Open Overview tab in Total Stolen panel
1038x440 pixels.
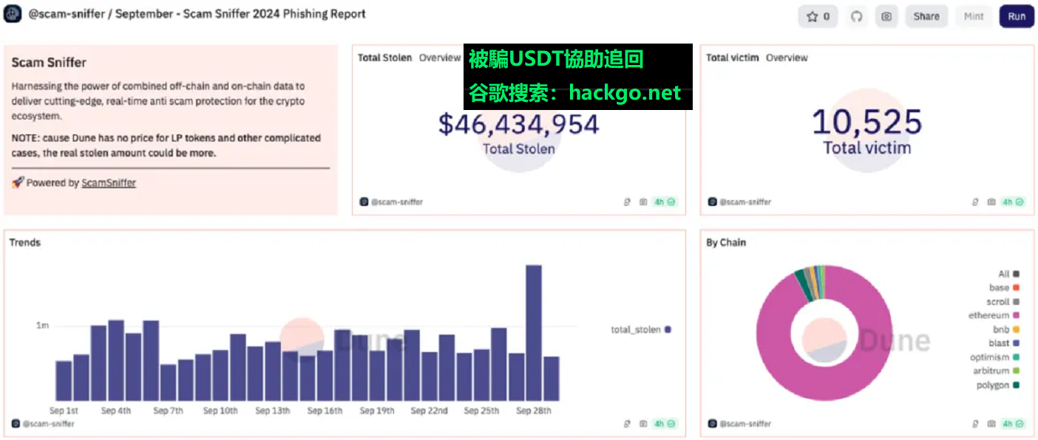440,58
